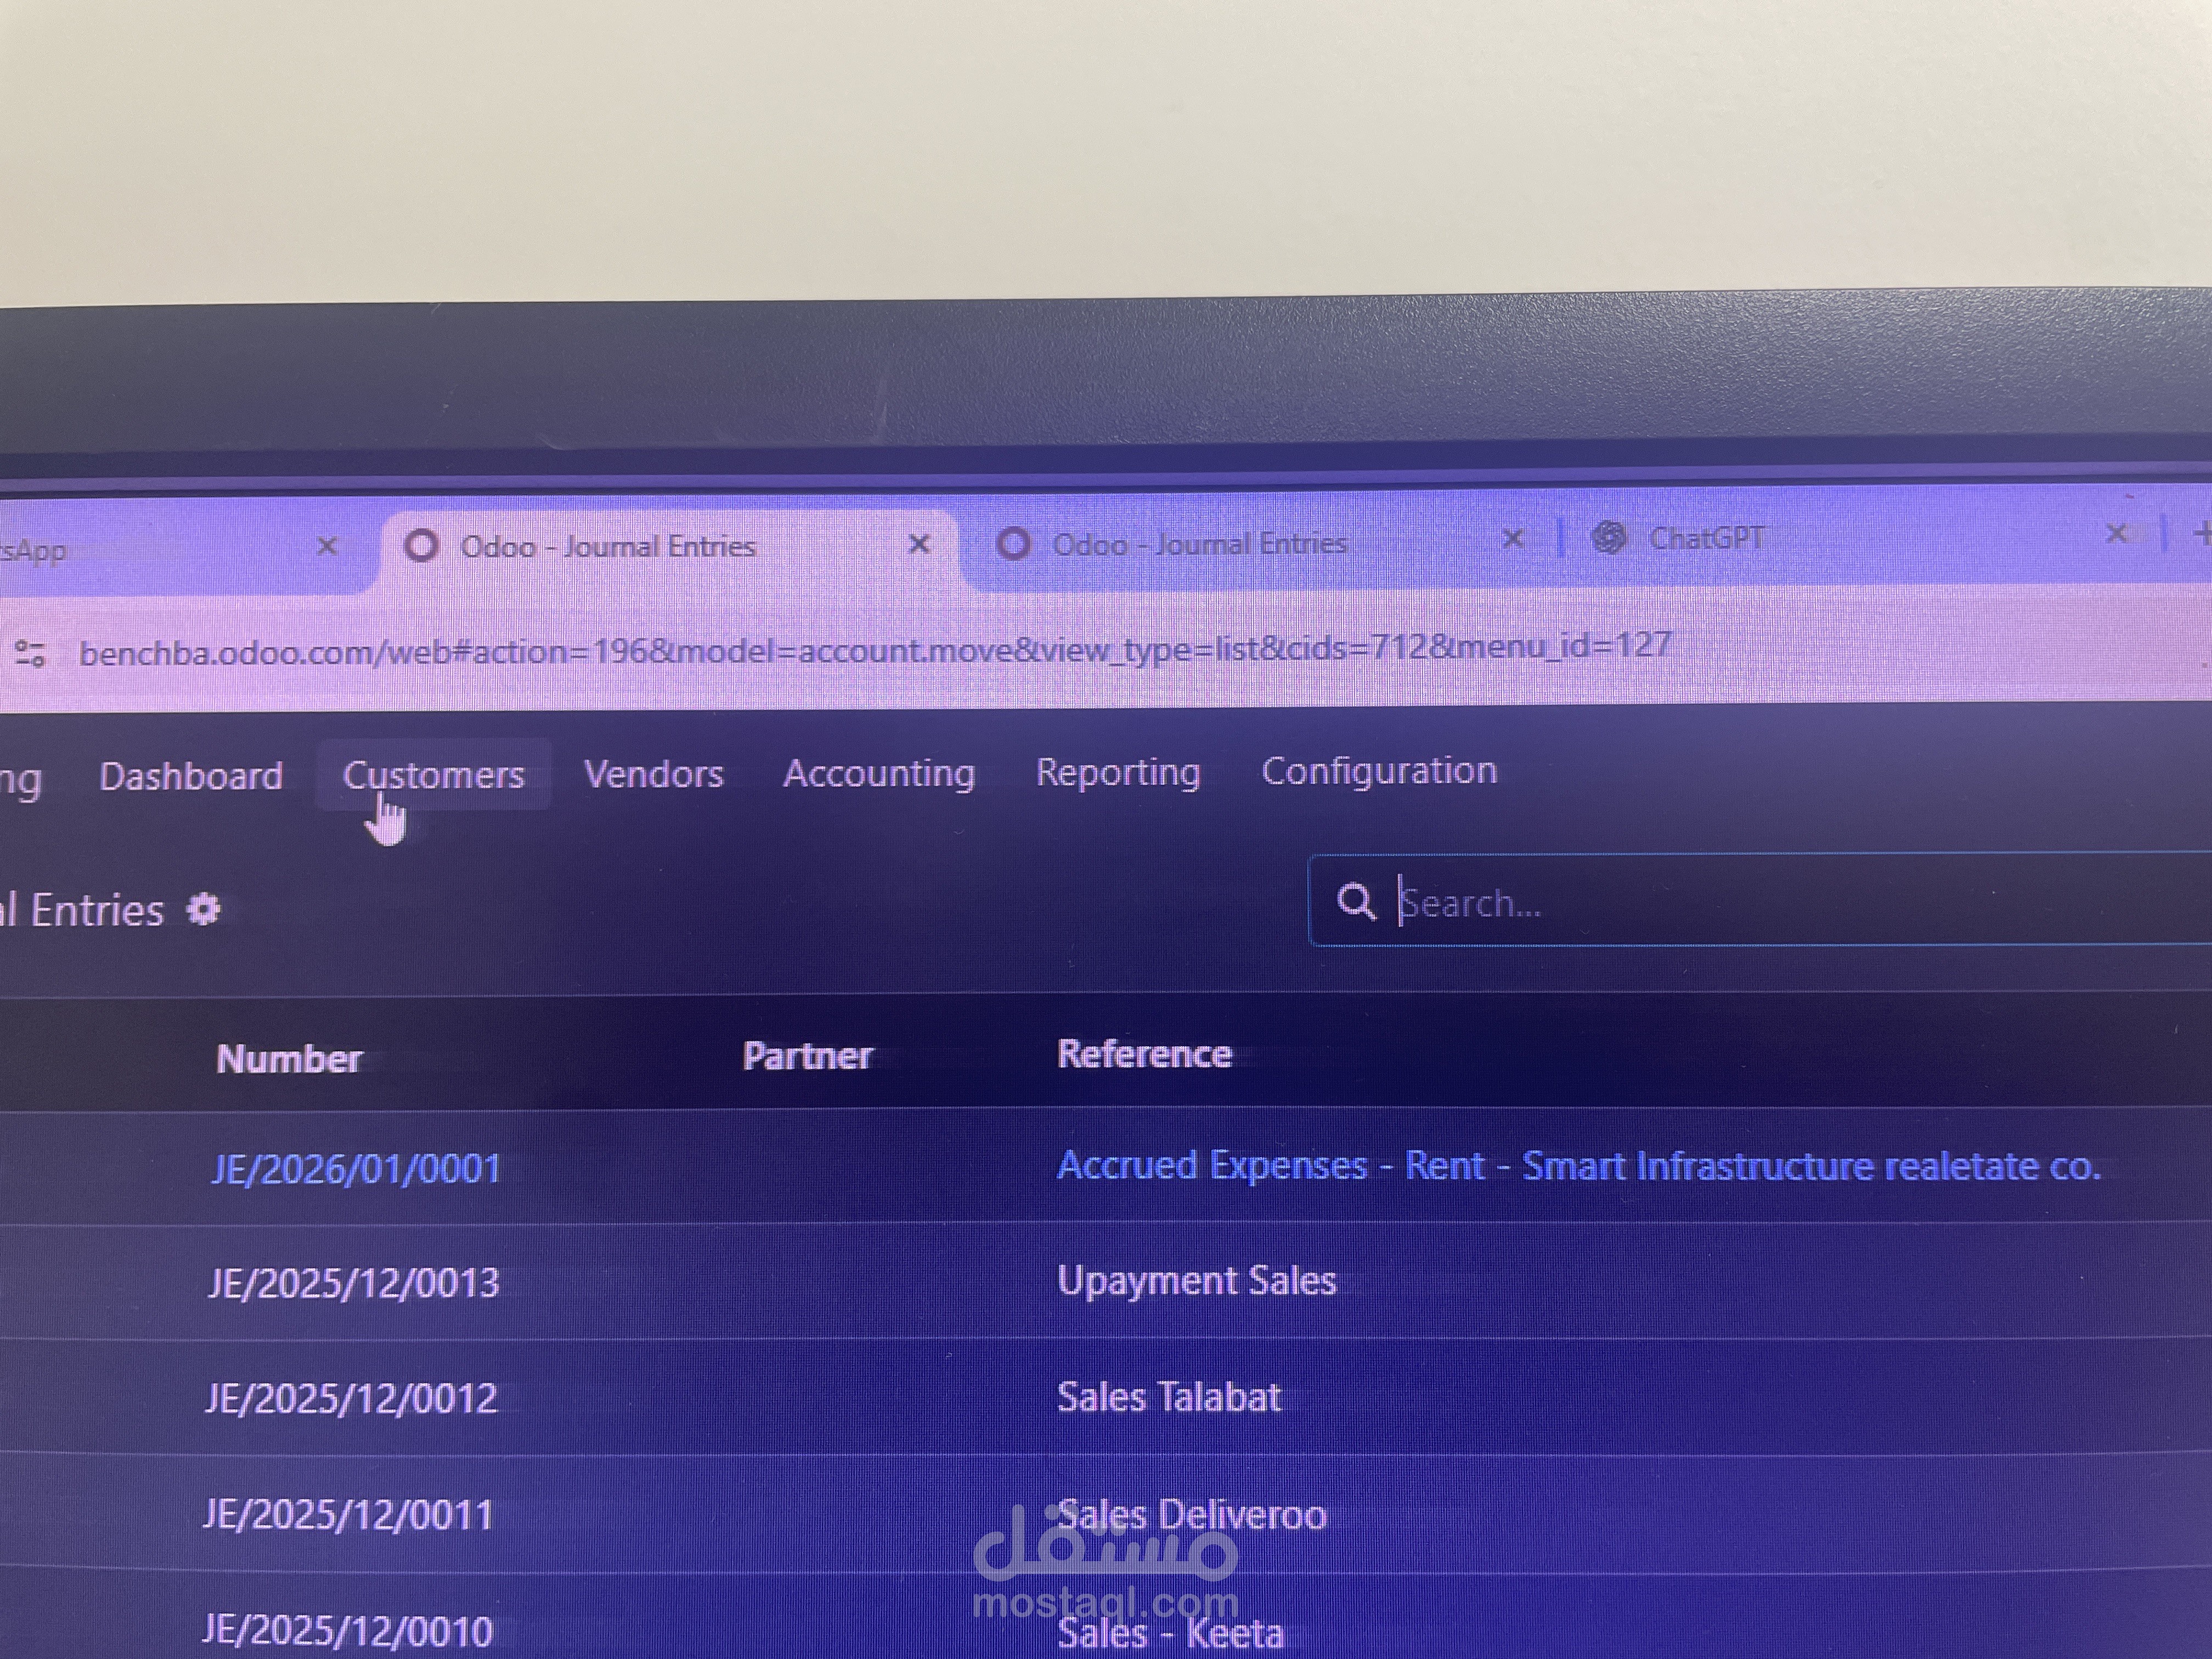Open journal entry JE/2026/01/0001

355,1168
